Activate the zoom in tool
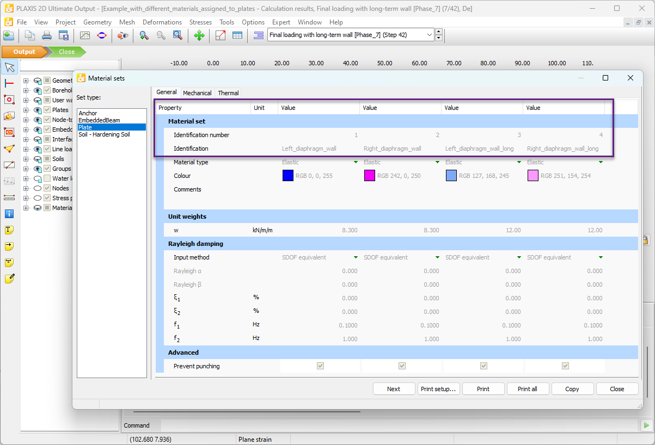The height and width of the screenshot is (445, 655). coord(145,35)
